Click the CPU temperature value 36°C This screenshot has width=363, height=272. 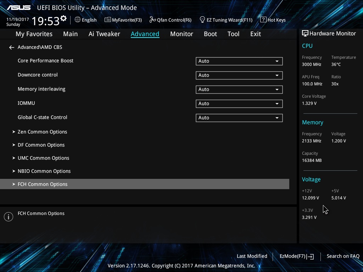[336, 64]
